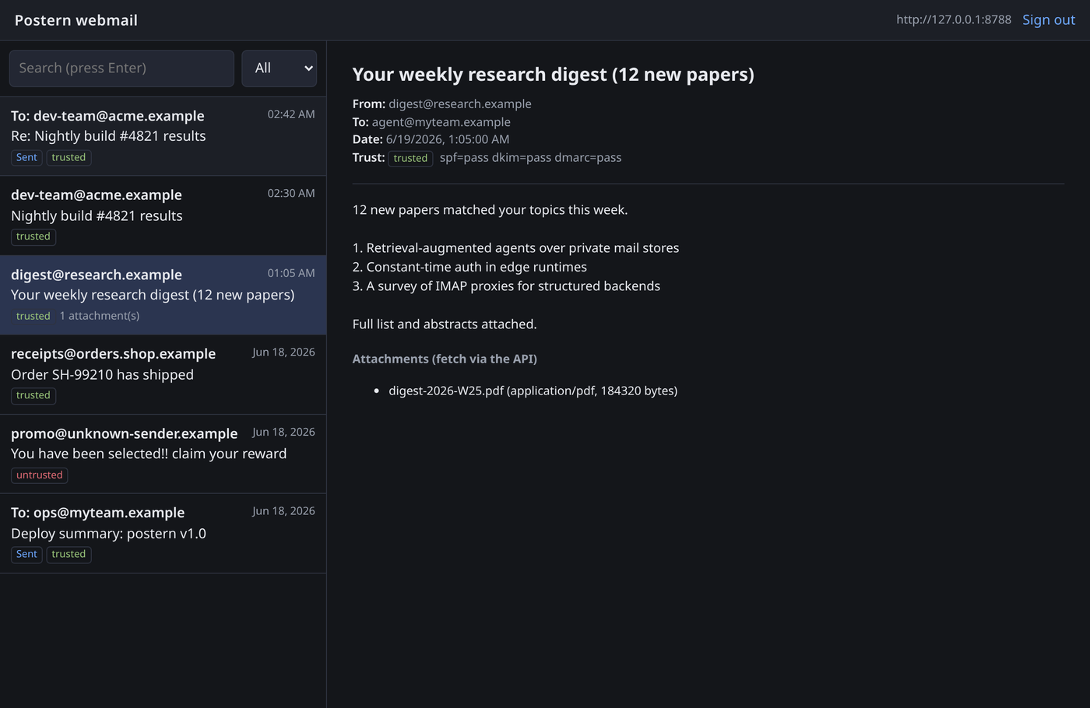Click the 01:05 AM timestamp
Image resolution: width=1090 pixels, height=708 pixels.
(291, 273)
